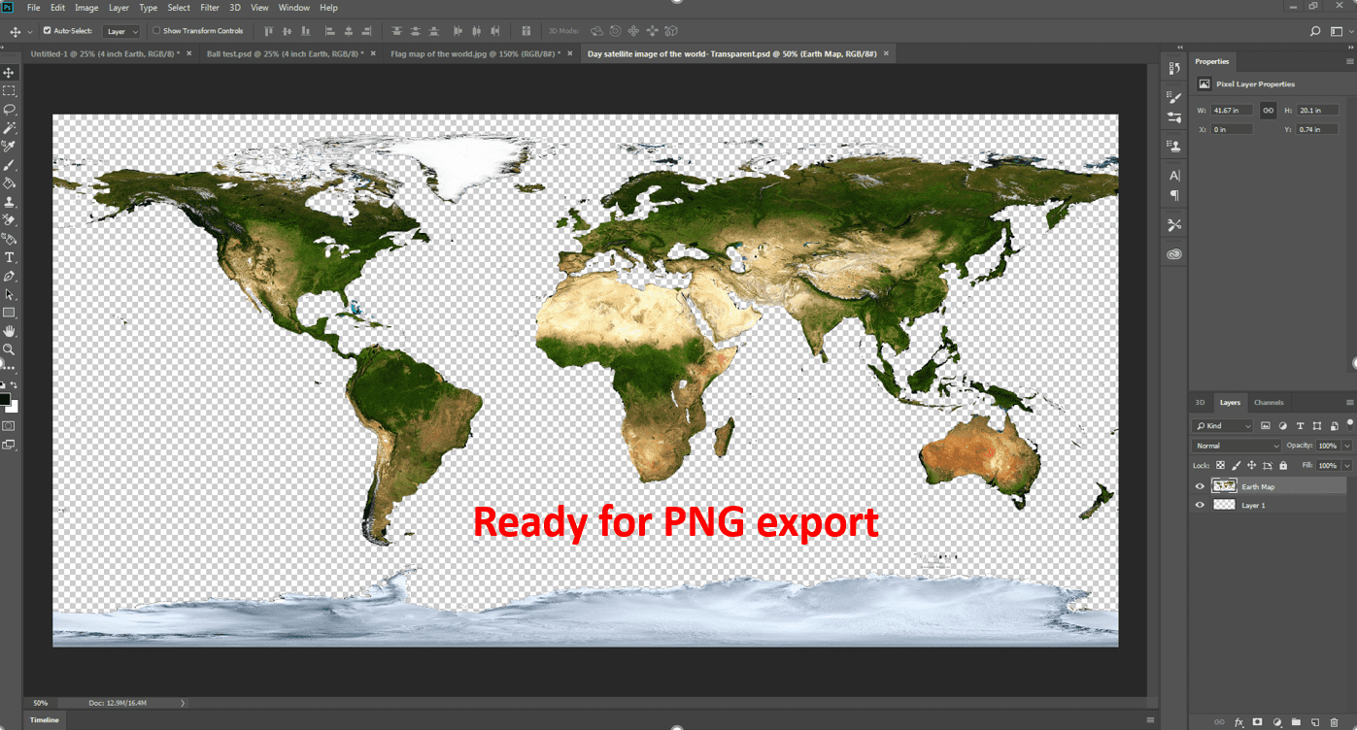1357x730 pixels.
Task: Select the Path Selection arrow tool
Action: (10, 294)
